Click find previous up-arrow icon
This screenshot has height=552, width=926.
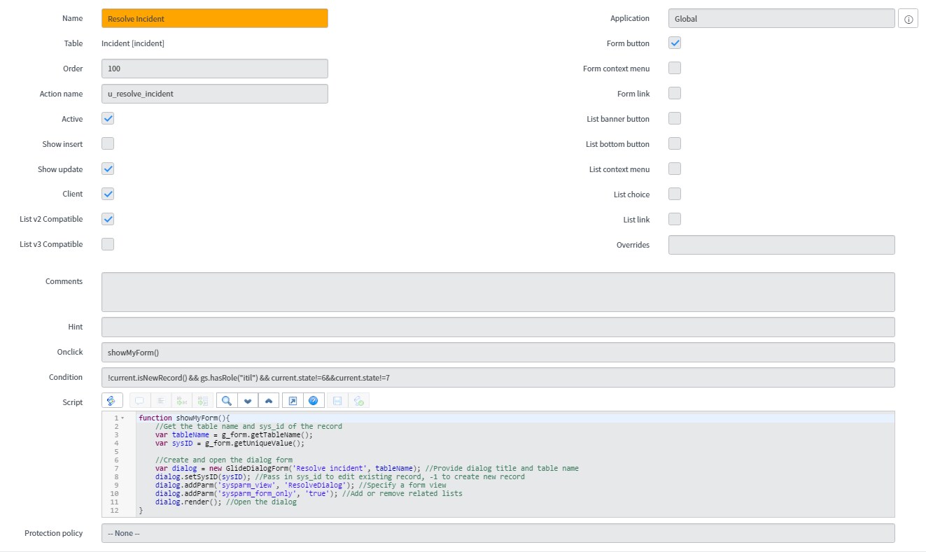269,400
